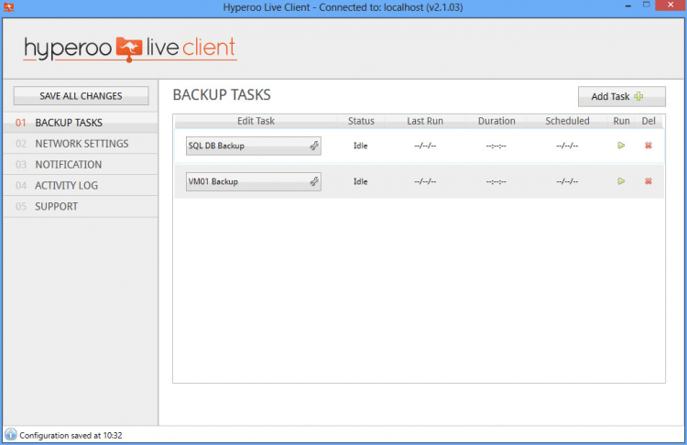The height and width of the screenshot is (445, 687).
Task: Click the Del column header
Action: (649, 121)
